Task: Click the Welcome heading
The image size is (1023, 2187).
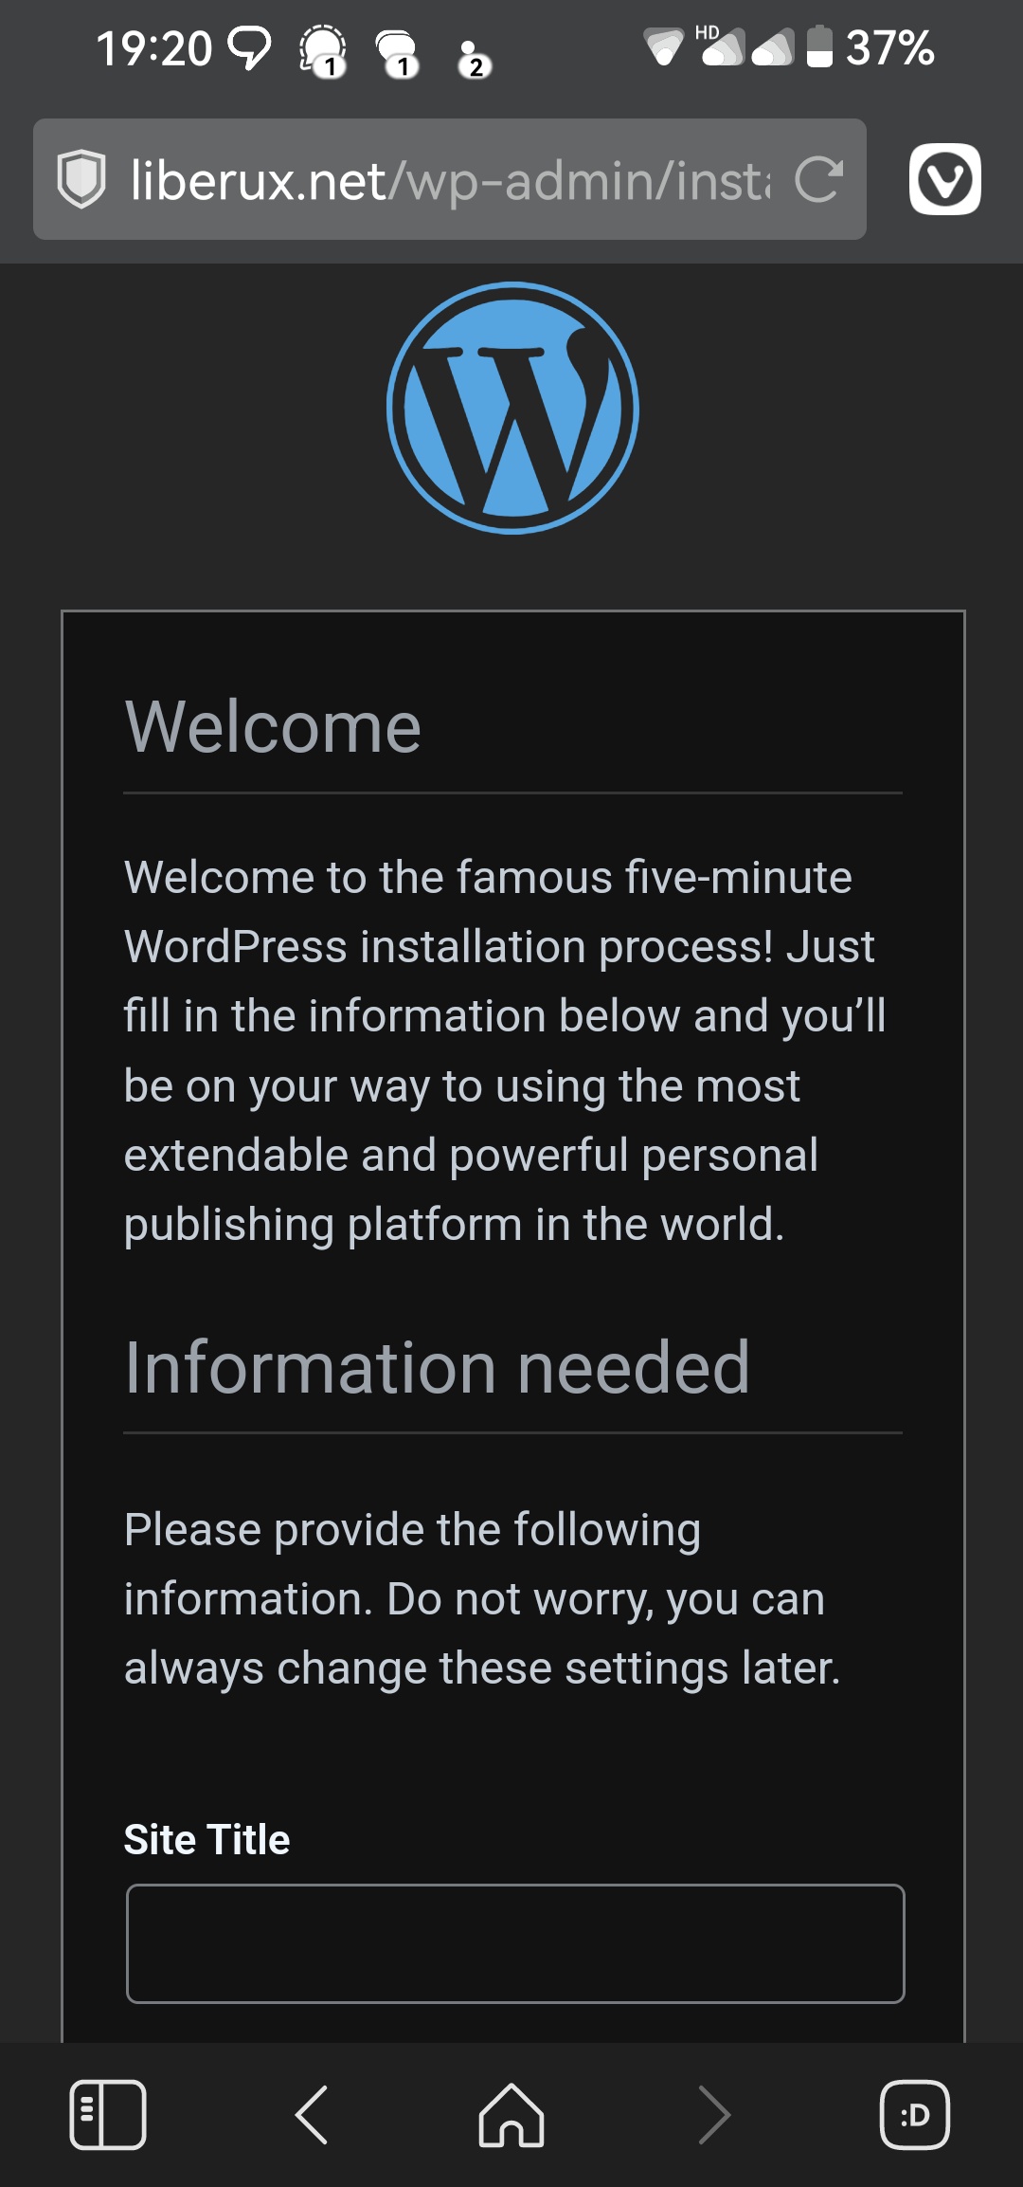Action: (x=273, y=727)
